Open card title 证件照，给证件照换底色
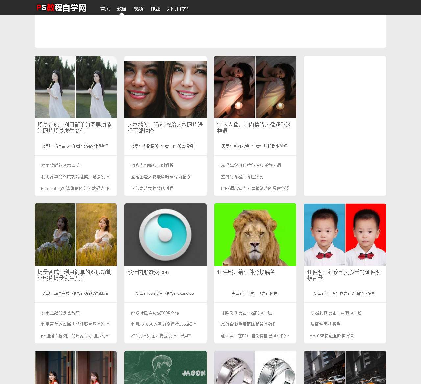This screenshot has height=384, width=421. pyautogui.click(x=246, y=272)
